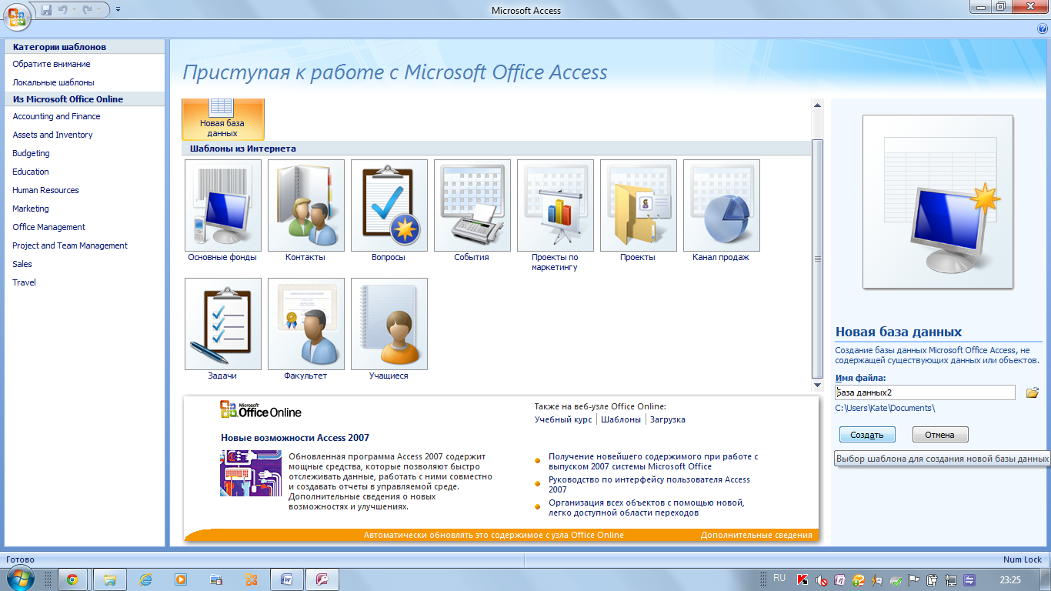Click the RU language indicator

click(x=779, y=578)
